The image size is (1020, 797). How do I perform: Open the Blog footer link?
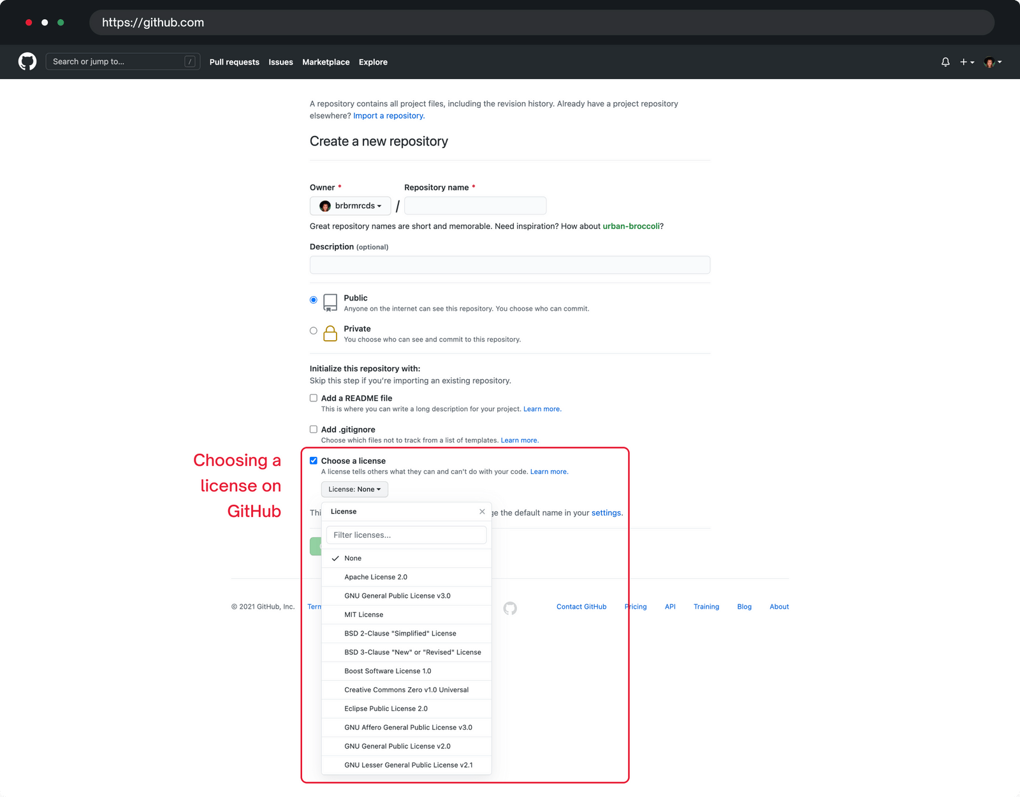coord(745,607)
